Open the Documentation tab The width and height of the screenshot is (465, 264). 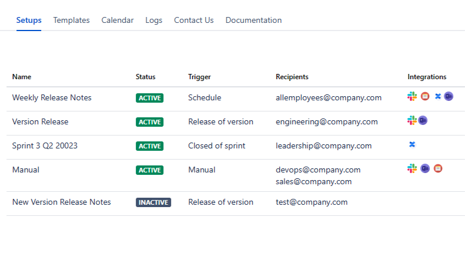click(x=253, y=20)
